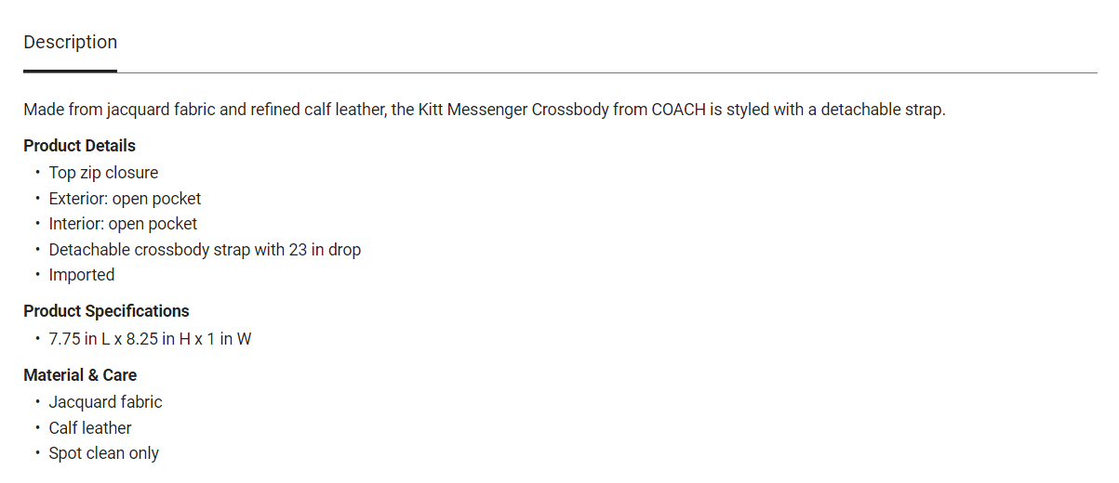
Task: Click the Exterior: open pocket item
Action: [x=125, y=199]
